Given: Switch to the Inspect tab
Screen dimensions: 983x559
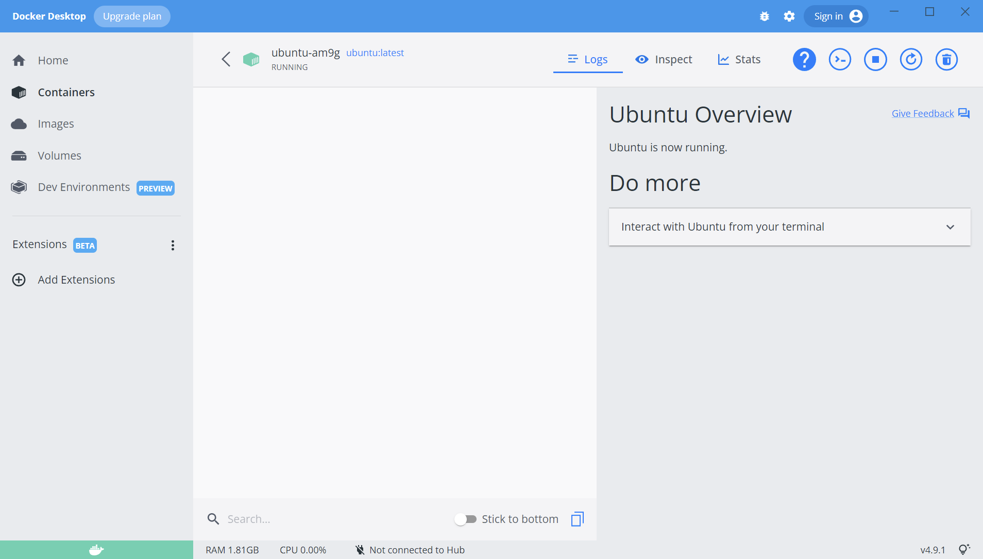Looking at the screenshot, I should 664,59.
